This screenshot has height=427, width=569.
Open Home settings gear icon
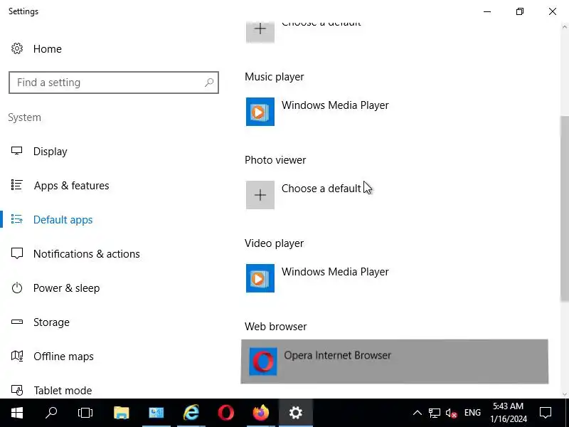point(16,48)
